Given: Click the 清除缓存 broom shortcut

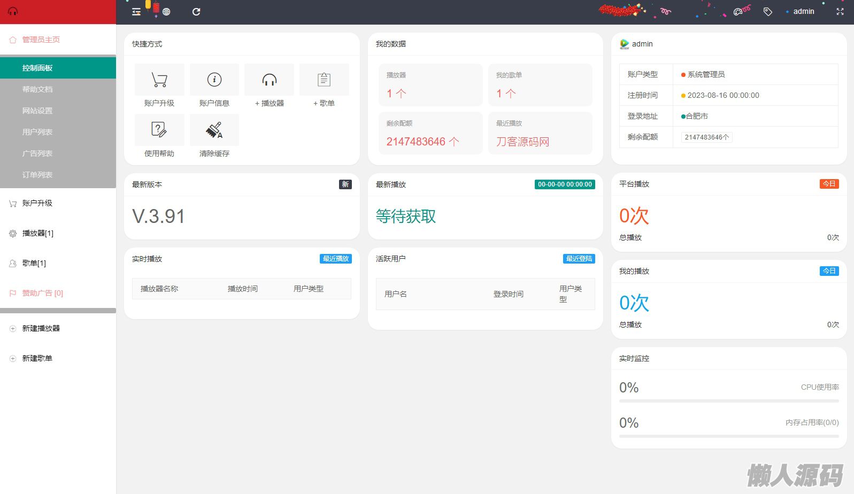Looking at the screenshot, I should click(x=214, y=130).
